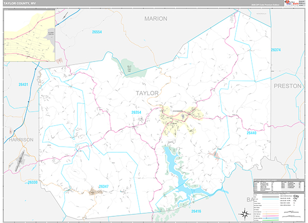The height and width of the screenshot is (223, 308).
Task: Click the Market Maps logo
Action: pyautogui.click(x=292, y=3)
